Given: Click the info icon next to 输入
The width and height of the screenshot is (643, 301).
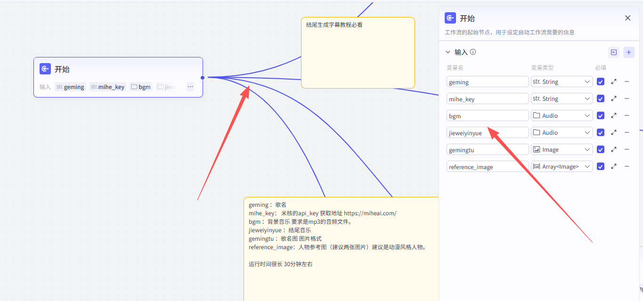Looking at the screenshot, I should 473,52.
